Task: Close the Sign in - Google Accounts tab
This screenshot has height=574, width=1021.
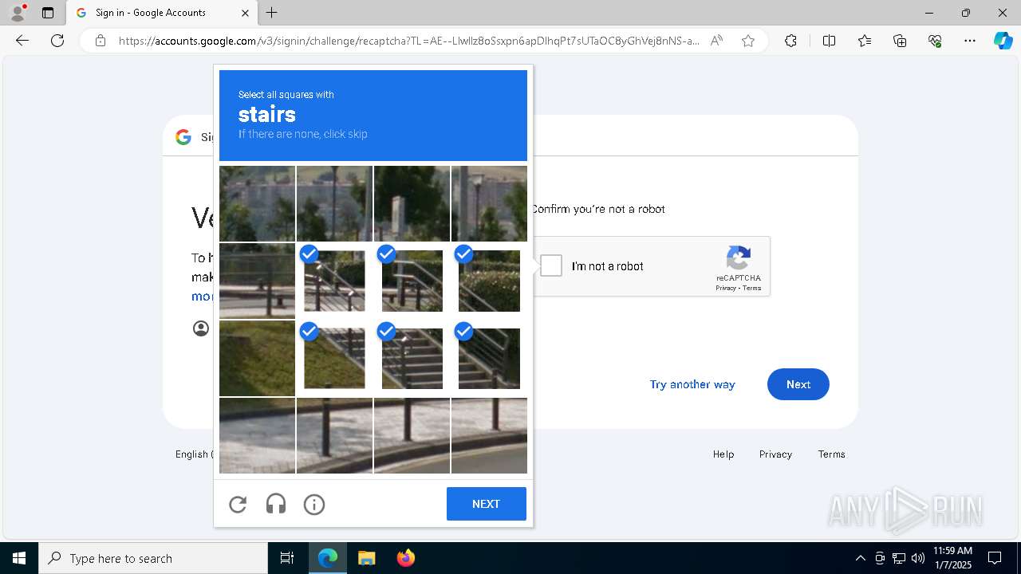Action: pos(245,13)
